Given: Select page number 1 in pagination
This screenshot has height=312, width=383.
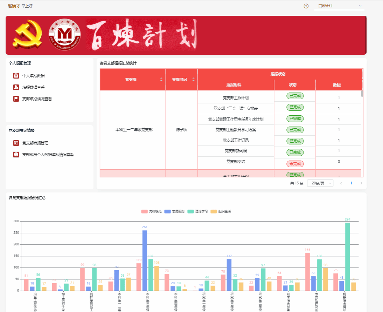Looking at the screenshot, I should [351, 183].
